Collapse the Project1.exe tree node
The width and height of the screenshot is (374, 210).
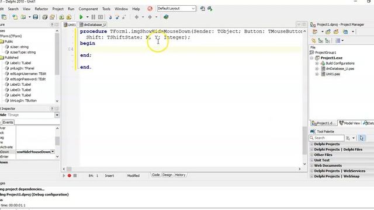pyautogui.click(x=311, y=58)
